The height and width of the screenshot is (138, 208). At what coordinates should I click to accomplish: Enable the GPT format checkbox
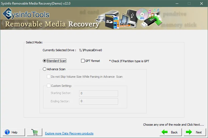point(83,61)
